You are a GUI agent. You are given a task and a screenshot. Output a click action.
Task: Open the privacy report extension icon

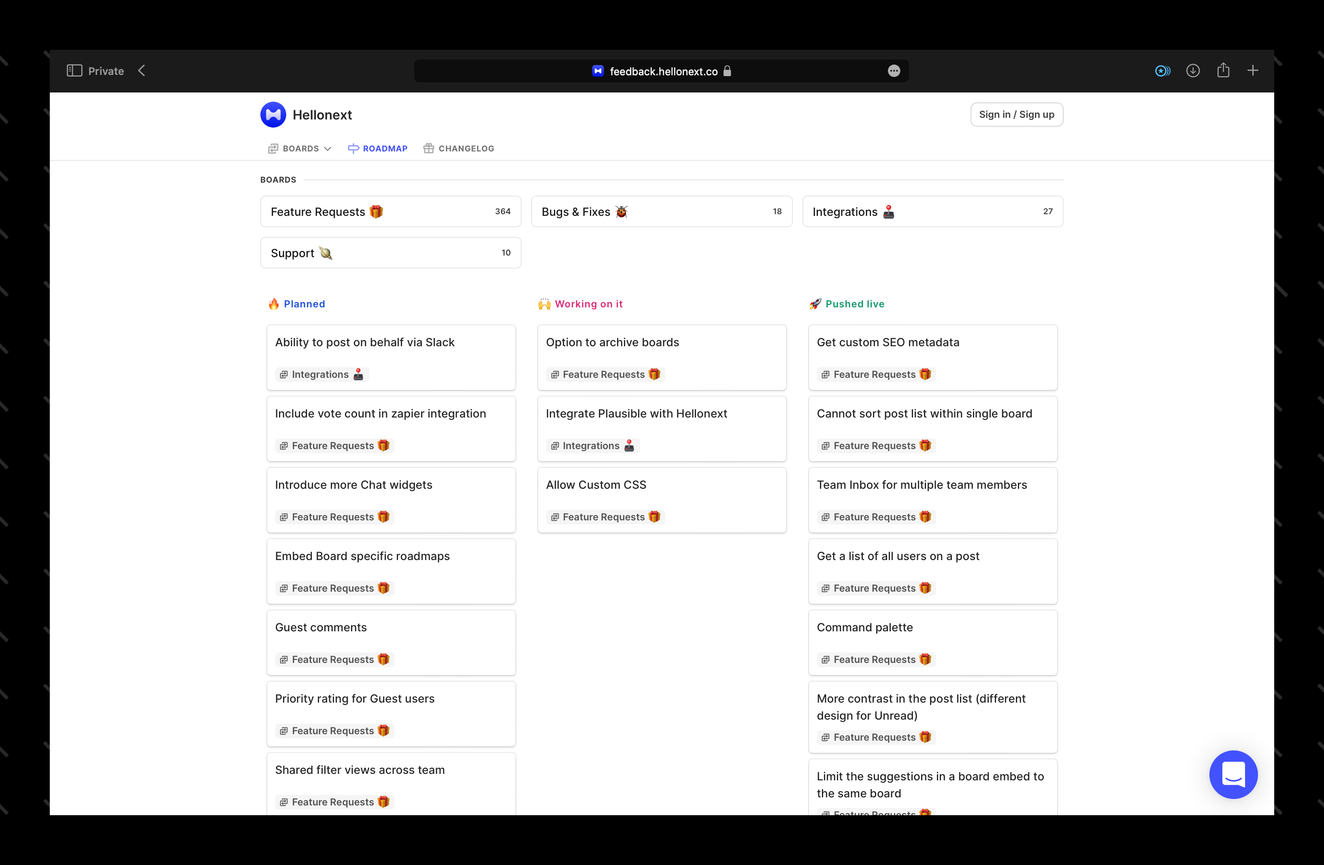[1162, 70]
